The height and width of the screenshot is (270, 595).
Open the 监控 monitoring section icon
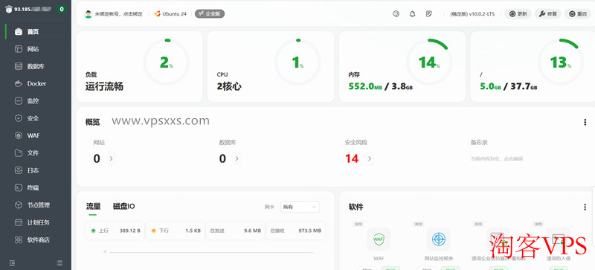tap(18, 101)
